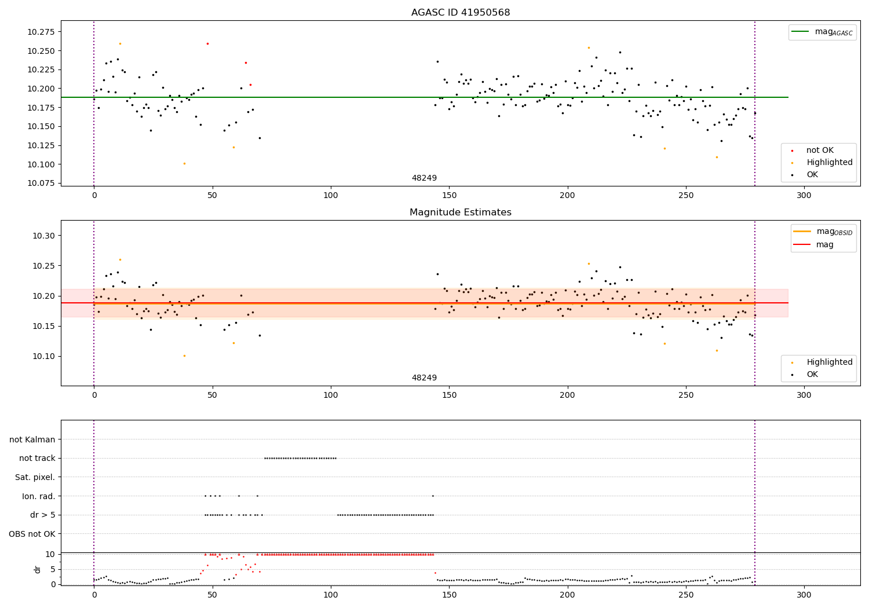The image size is (869, 608).
Task: Click the 'not track' row label
Action: (x=37, y=458)
